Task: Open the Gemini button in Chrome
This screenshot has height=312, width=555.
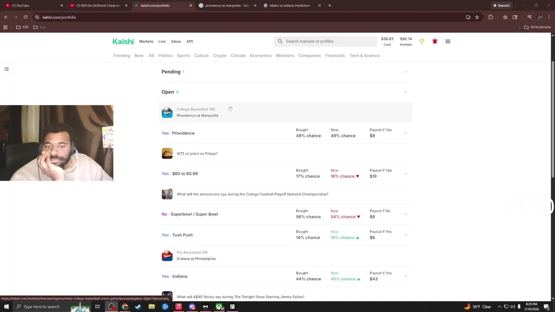Action: click(x=501, y=6)
